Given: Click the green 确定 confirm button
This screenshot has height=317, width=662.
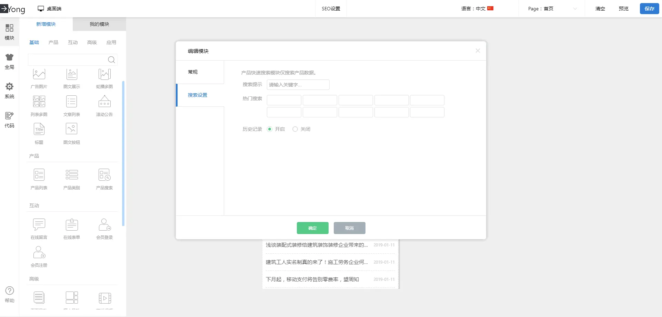Looking at the screenshot, I should click(x=312, y=228).
